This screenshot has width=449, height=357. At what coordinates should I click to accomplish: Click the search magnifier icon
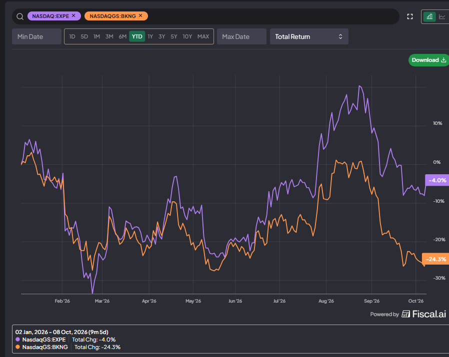(x=20, y=16)
